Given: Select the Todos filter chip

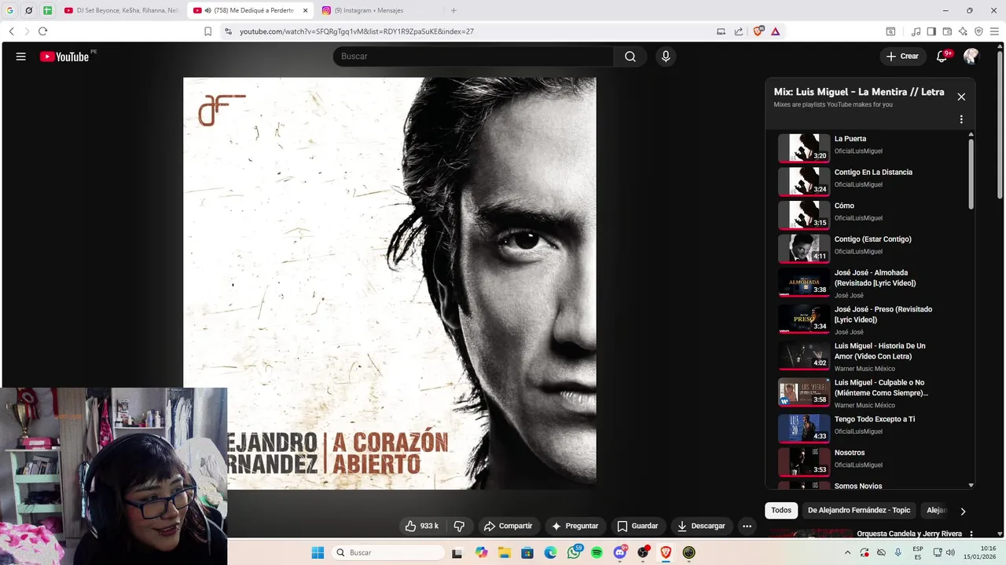Looking at the screenshot, I should 781,510.
